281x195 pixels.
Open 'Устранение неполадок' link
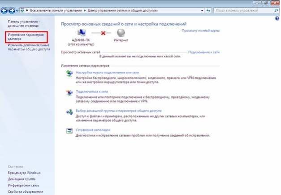(x=93, y=130)
